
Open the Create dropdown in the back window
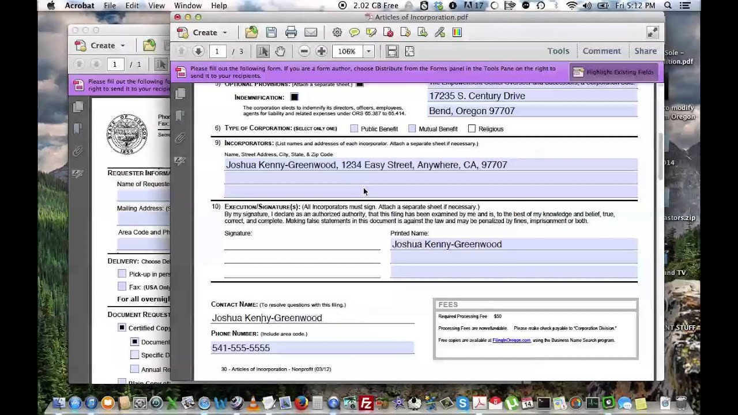pos(101,46)
